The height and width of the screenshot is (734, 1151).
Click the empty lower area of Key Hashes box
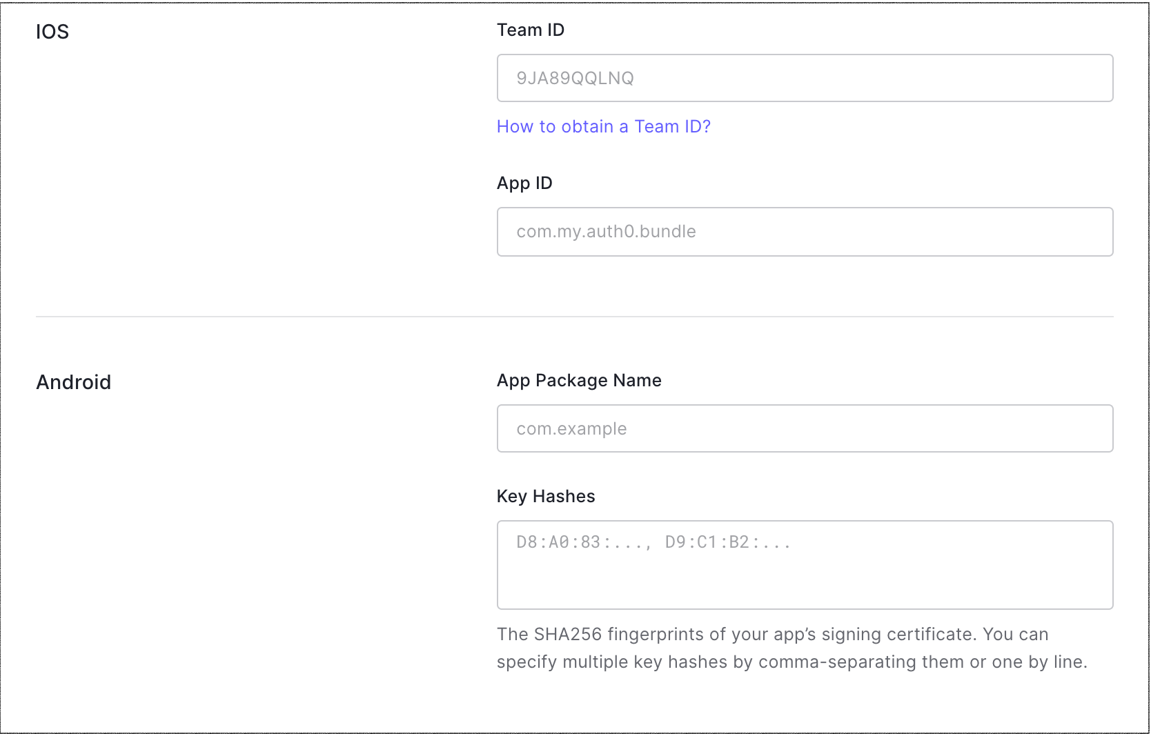point(805,586)
